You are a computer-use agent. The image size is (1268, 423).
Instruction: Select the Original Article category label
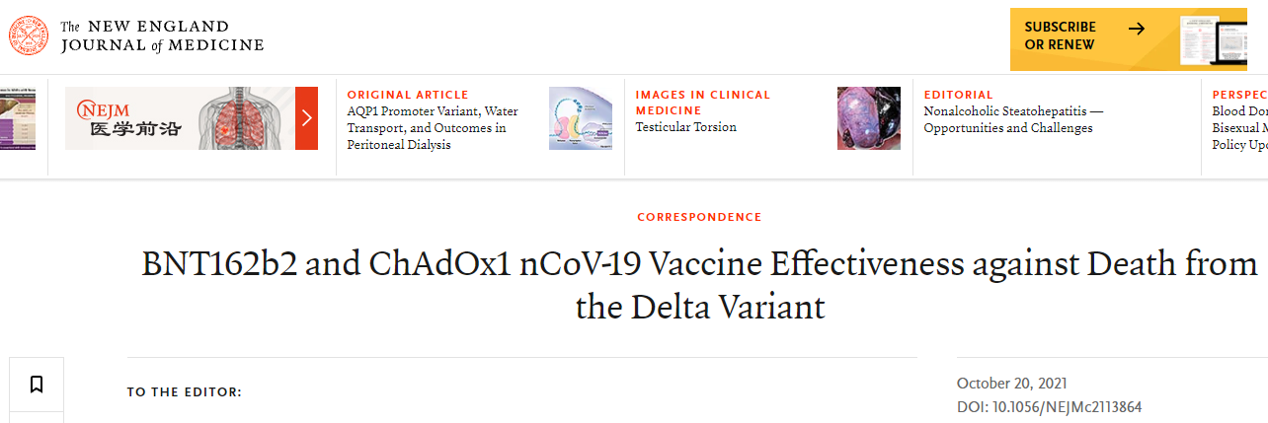(x=408, y=95)
